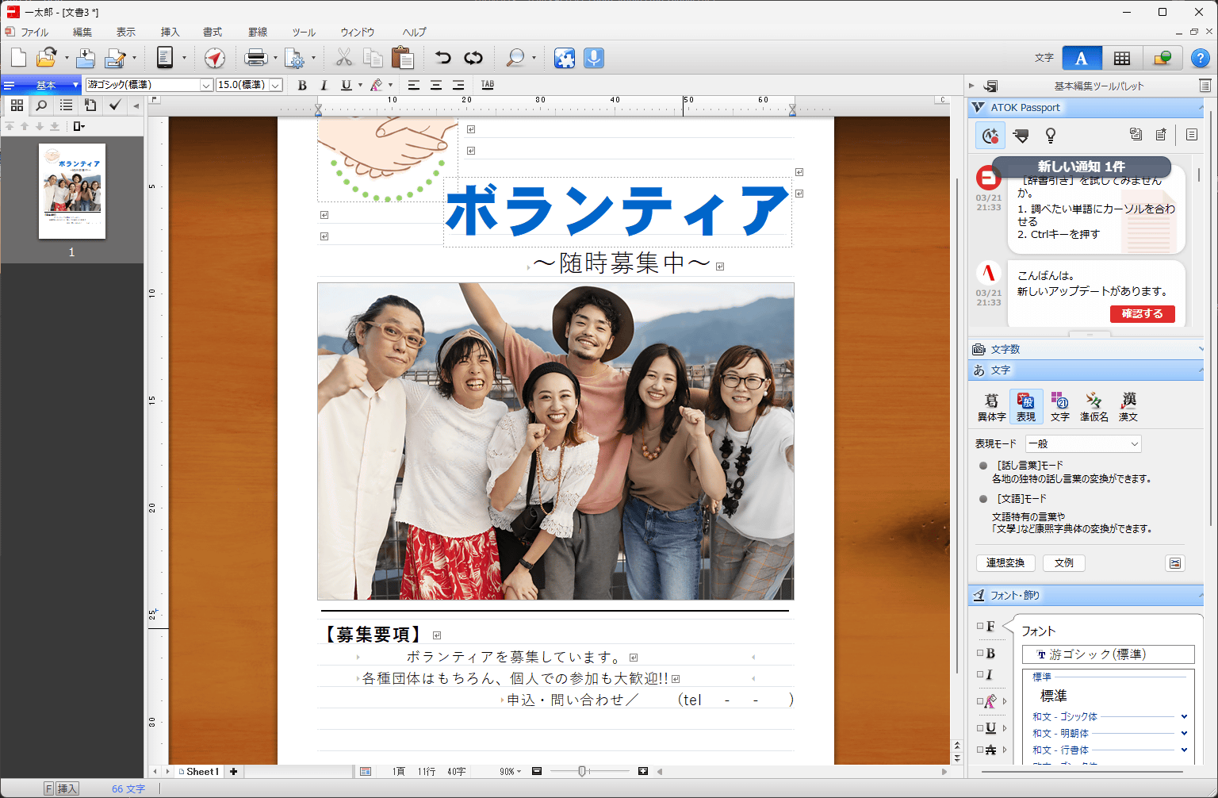Open the 書式 menu
Viewport: 1218px width, 798px height.
point(213,33)
